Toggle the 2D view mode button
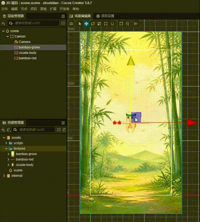 (x=71, y=24)
